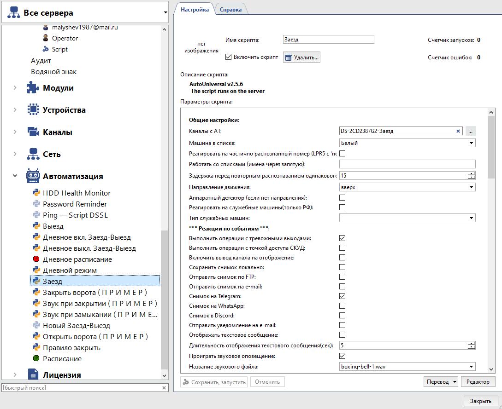This screenshot has width=502, height=409.
Task: Click the camera icon for Каналы
Action: [33, 132]
